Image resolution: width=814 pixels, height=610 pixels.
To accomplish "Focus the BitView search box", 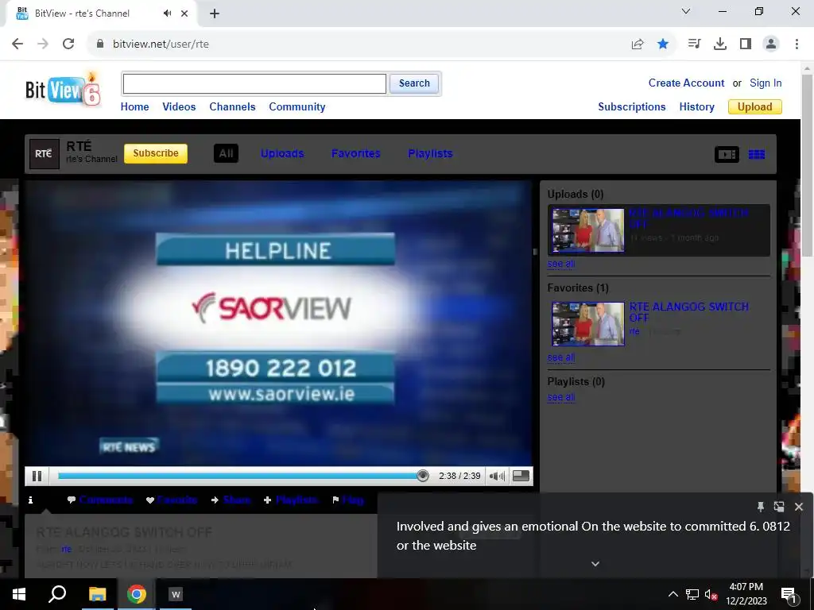I will pos(254,83).
